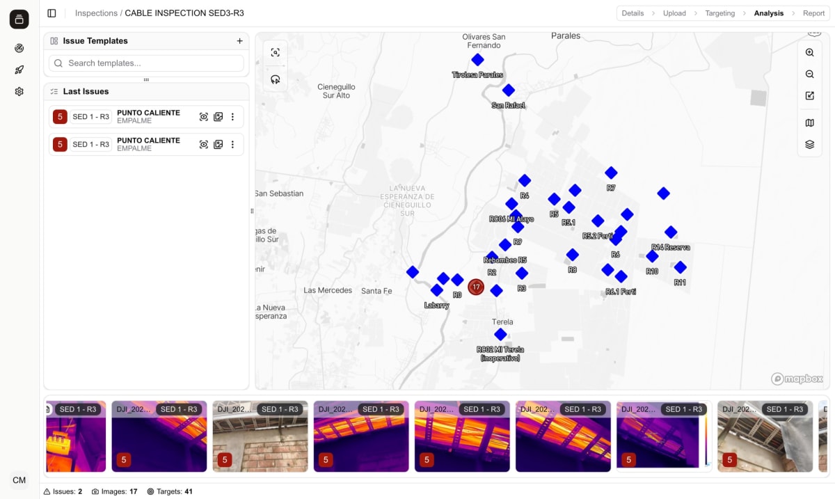
Task: Add a new issue template with the plus button
Action: 239,40
